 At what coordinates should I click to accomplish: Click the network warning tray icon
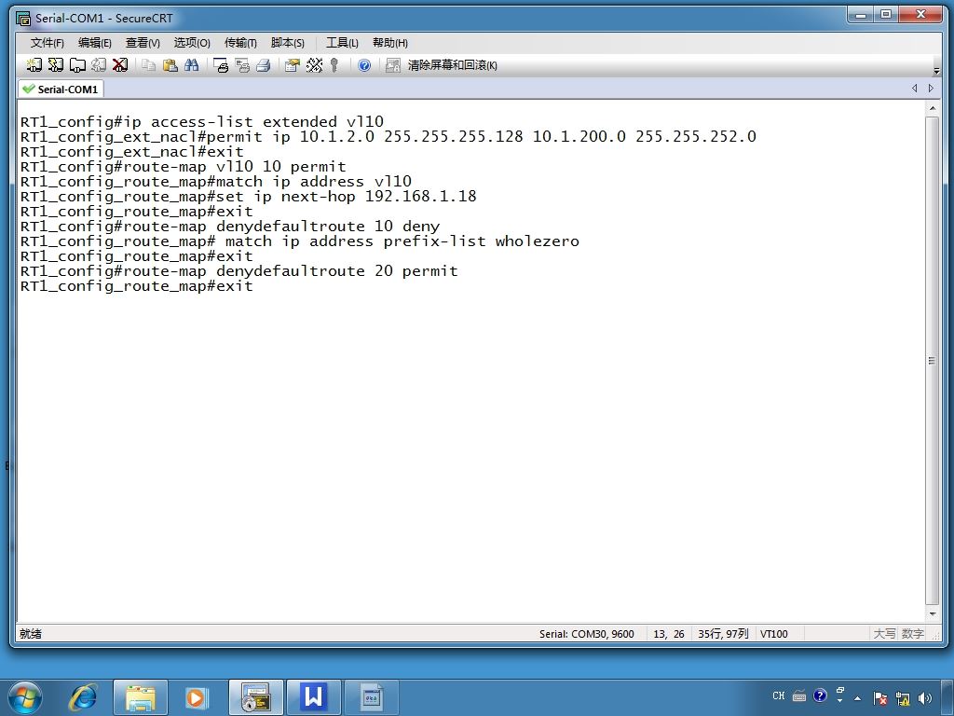point(903,697)
